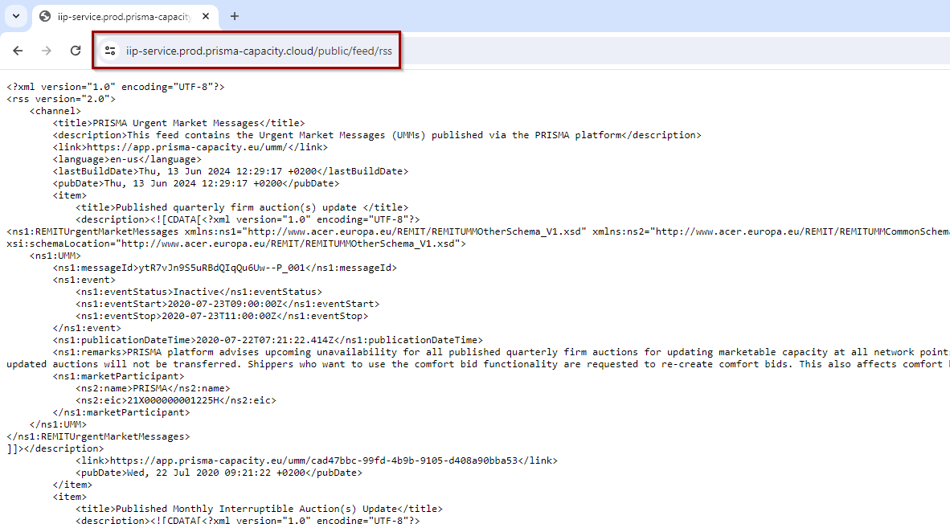
Task: Focus the address bar URL field
Action: [259, 51]
